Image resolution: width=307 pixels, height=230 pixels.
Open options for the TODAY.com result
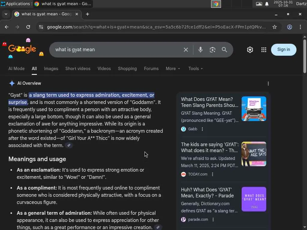(x=213, y=174)
